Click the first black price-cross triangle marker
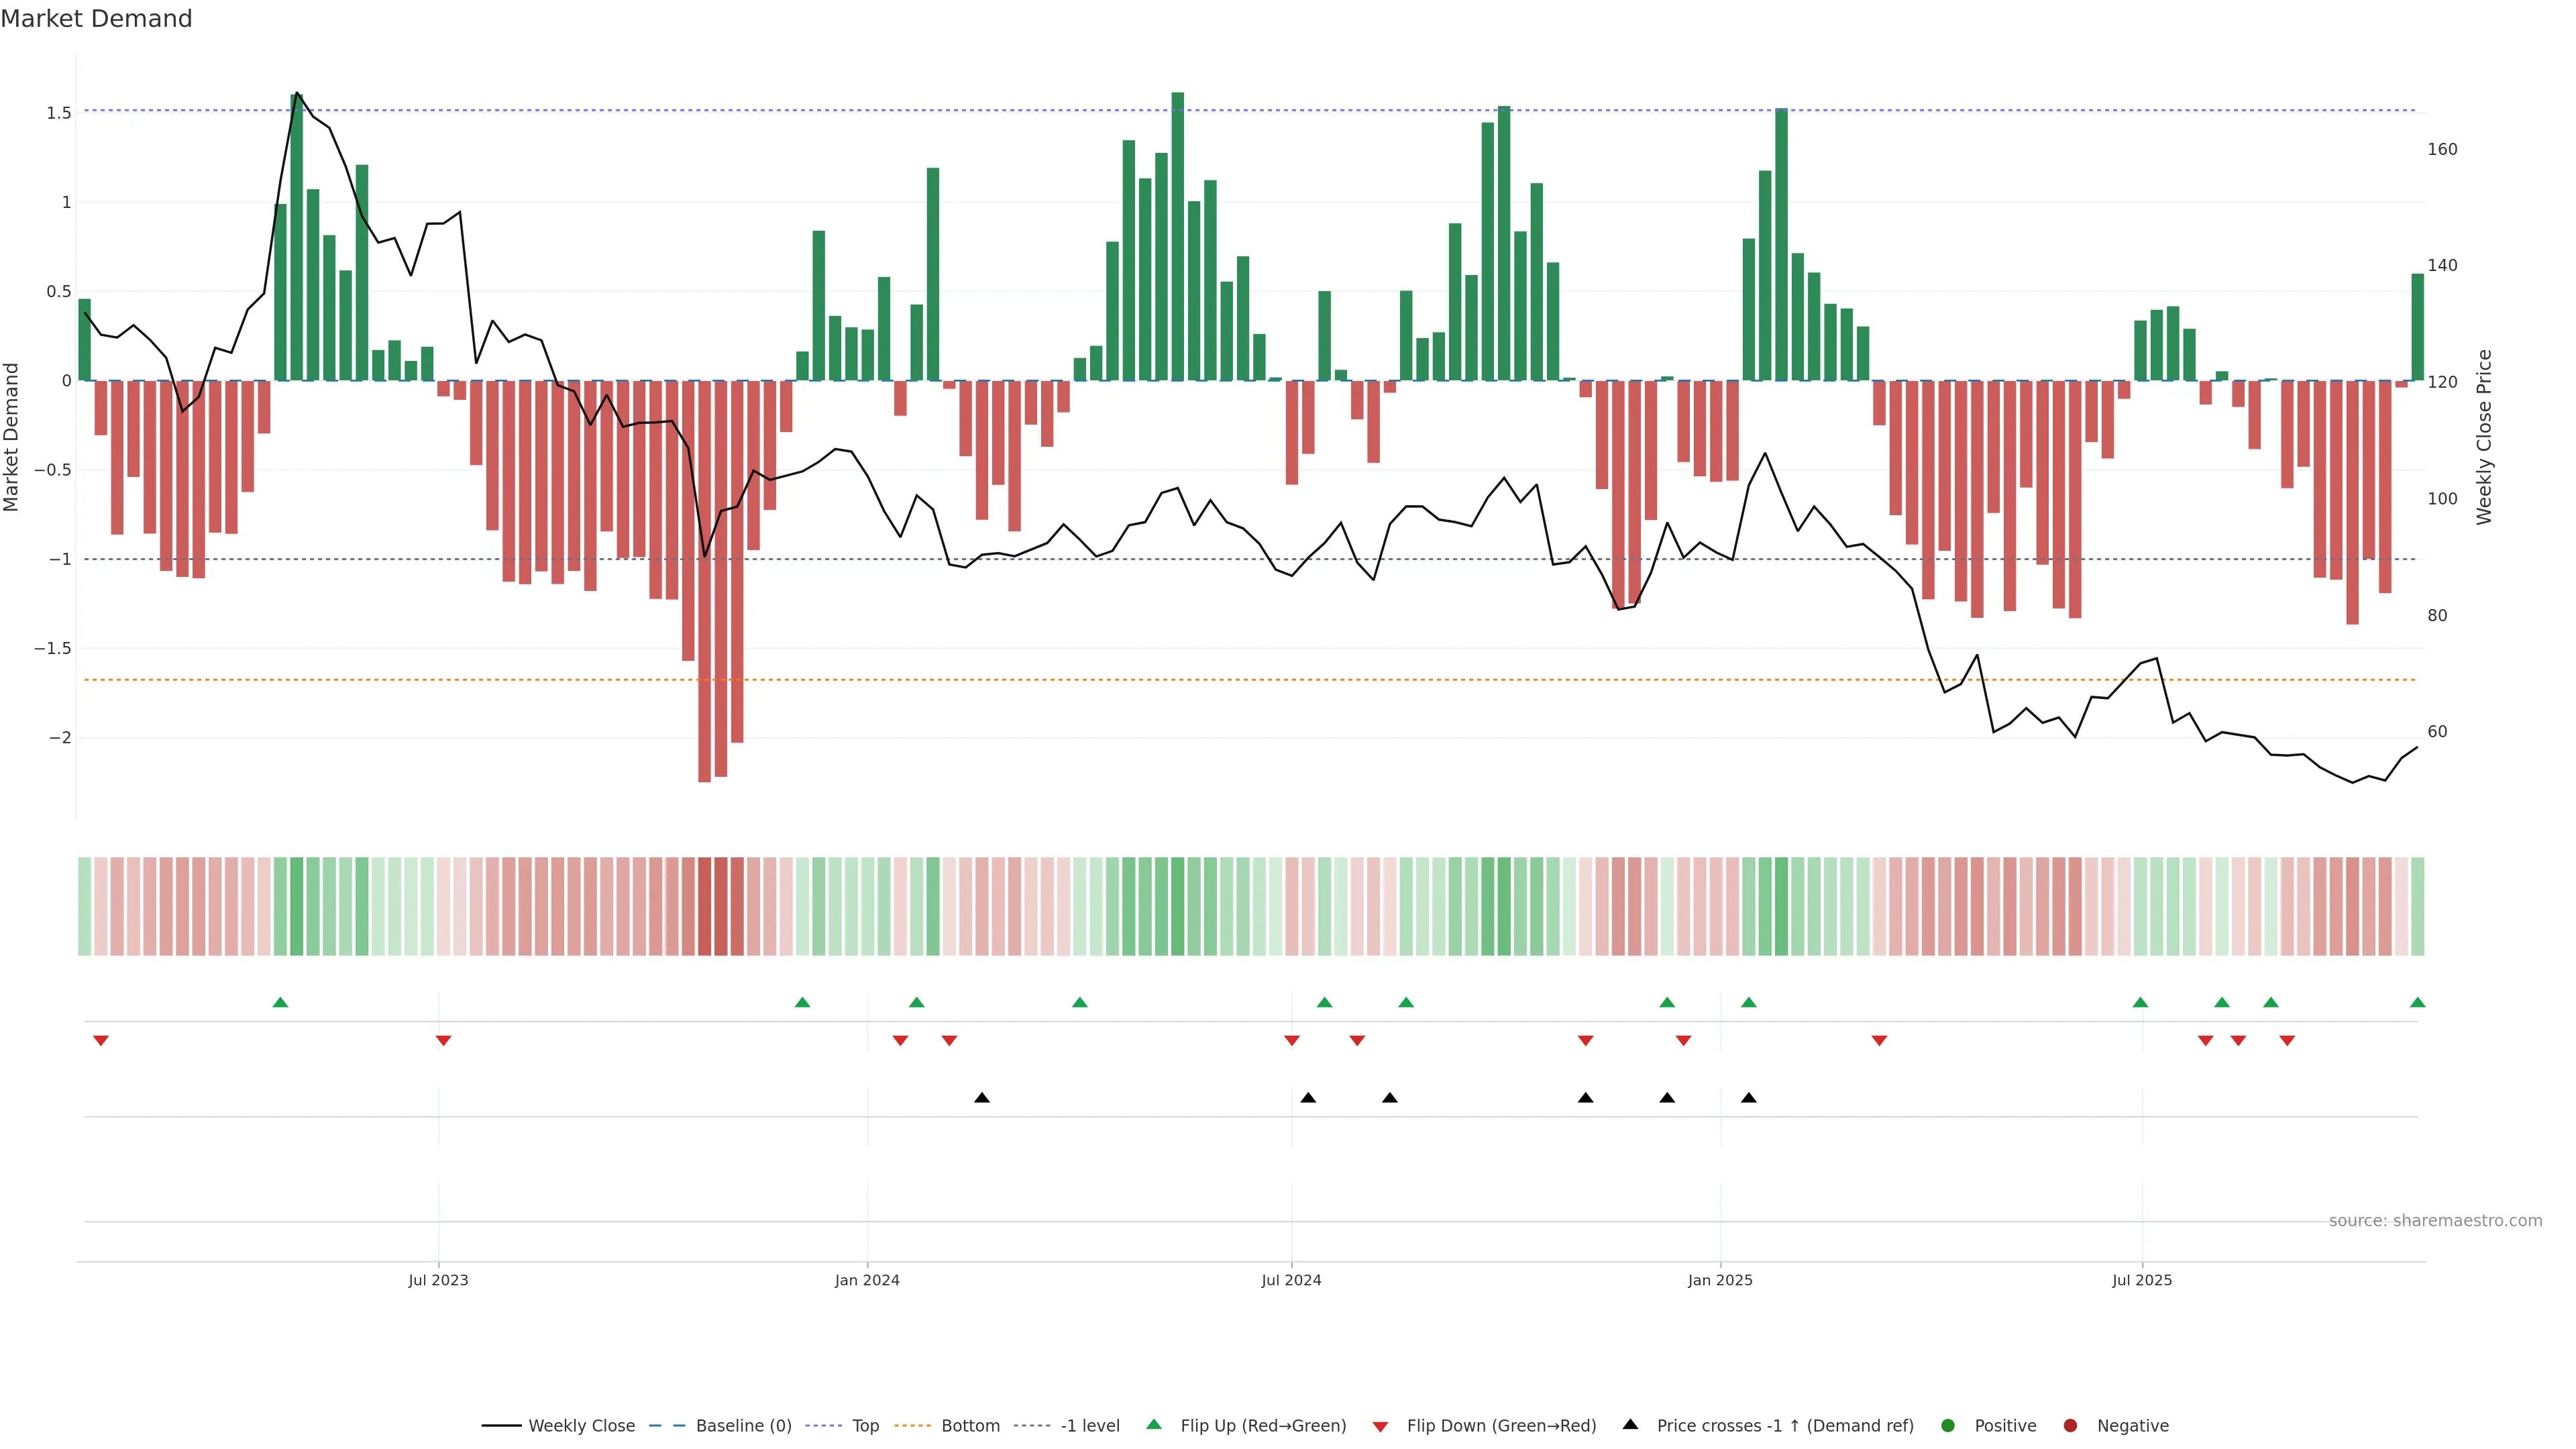Viewport: 2576px width, 1449px height. click(982, 1097)
